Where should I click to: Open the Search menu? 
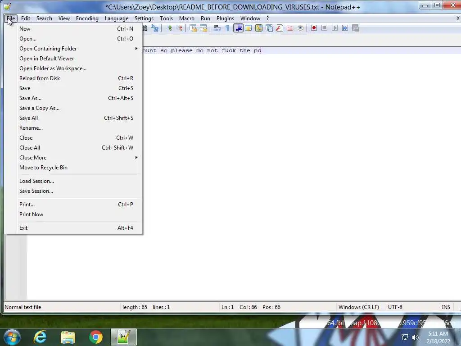tap(44, 18)
